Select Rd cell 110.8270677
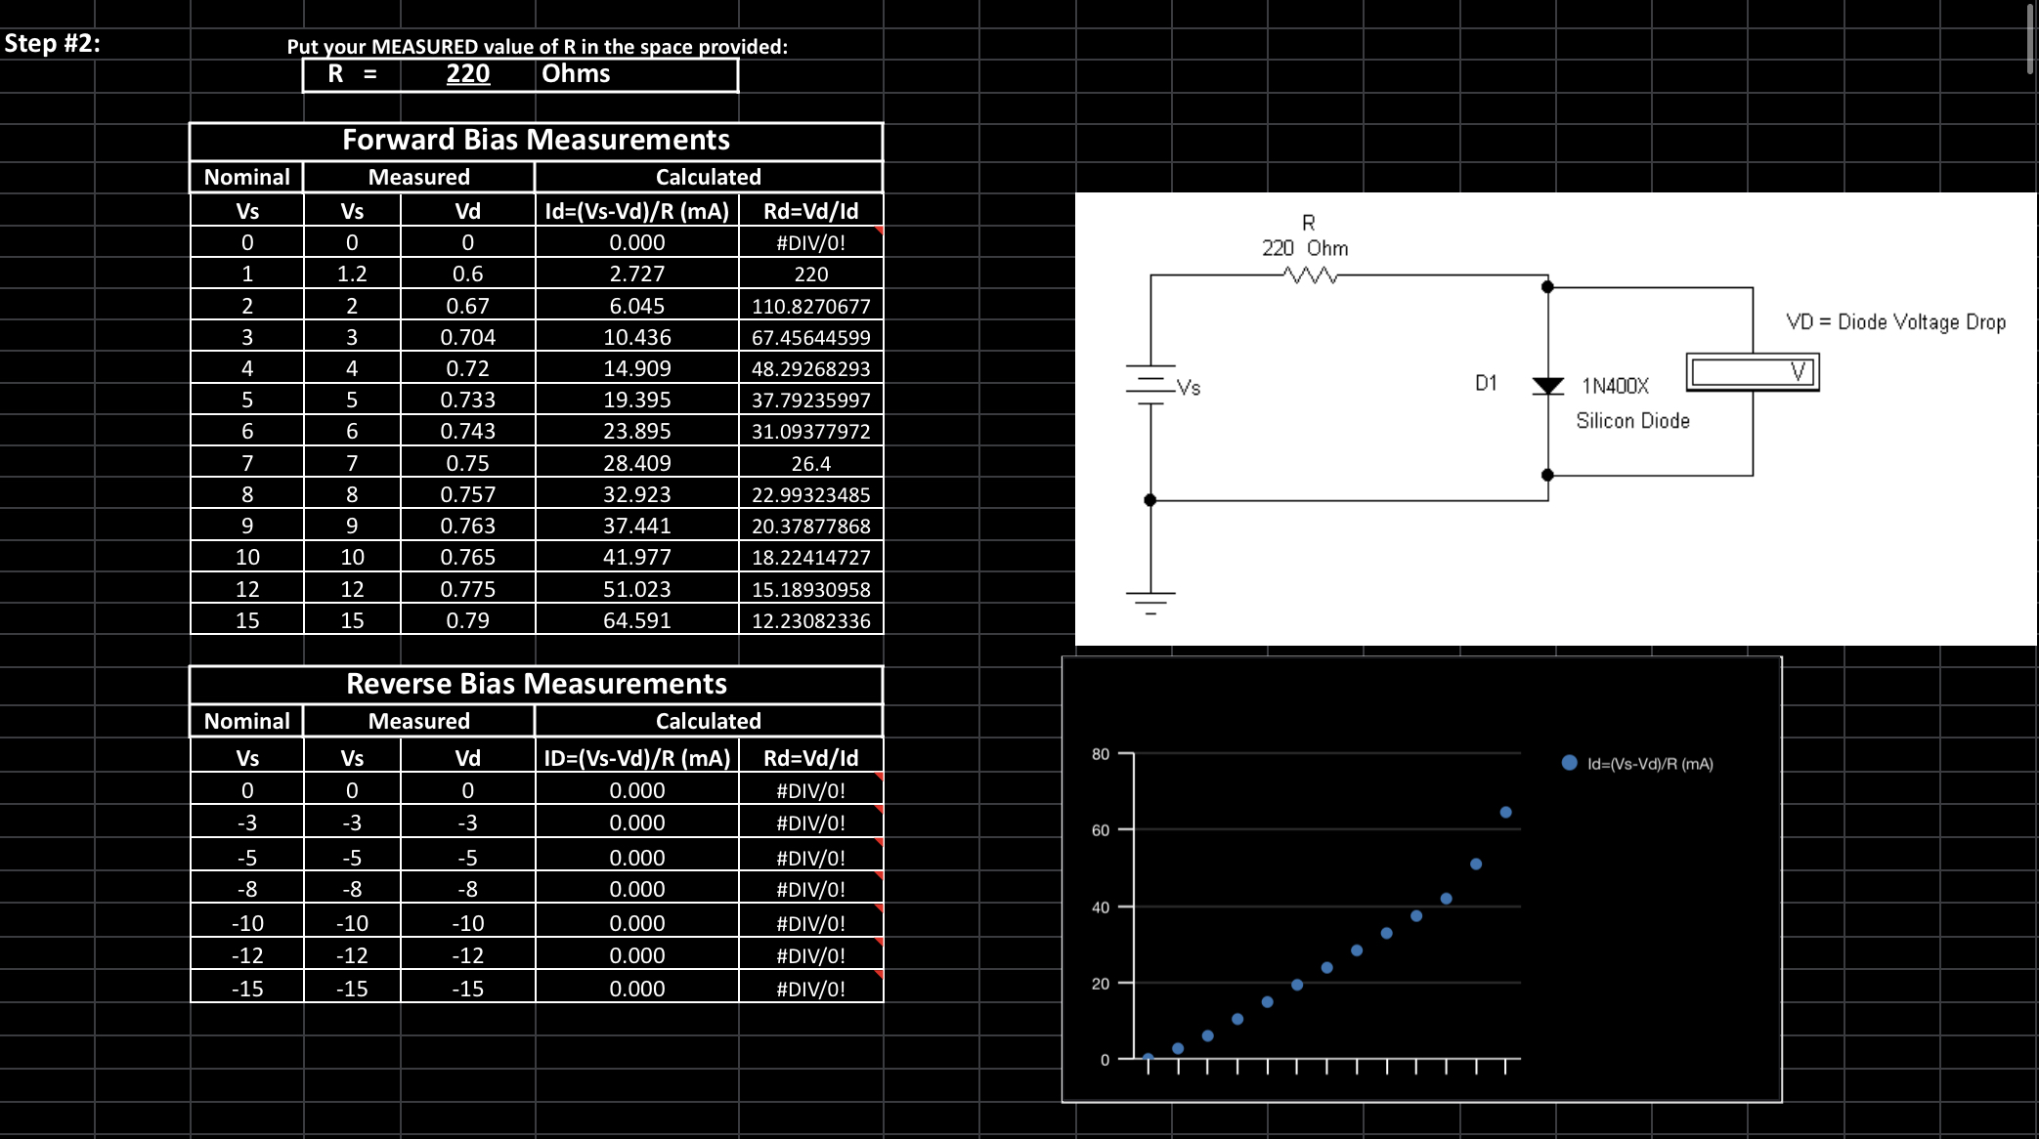Screen dimensions: 2039x1139 [811, 306]
